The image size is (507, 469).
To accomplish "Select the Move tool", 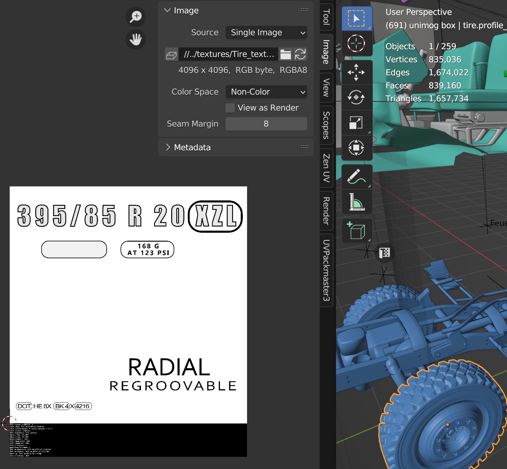I will click(356, 72).
